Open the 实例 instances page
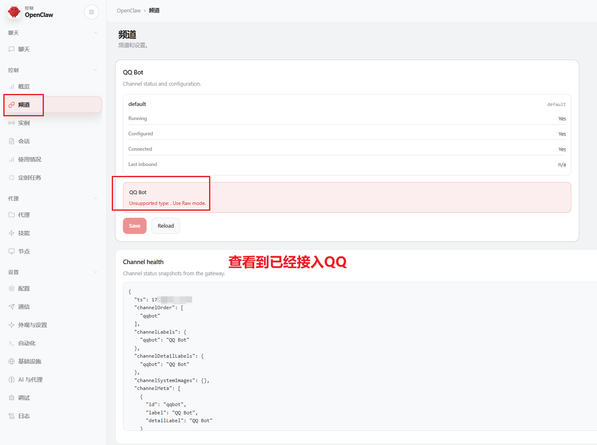 53,123
